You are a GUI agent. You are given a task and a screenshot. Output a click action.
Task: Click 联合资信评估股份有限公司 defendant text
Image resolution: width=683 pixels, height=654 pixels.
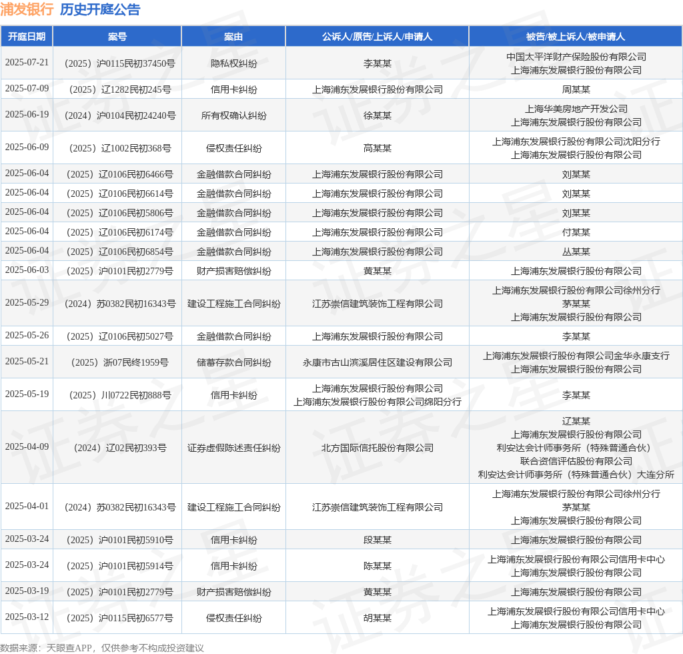point(576,461)
